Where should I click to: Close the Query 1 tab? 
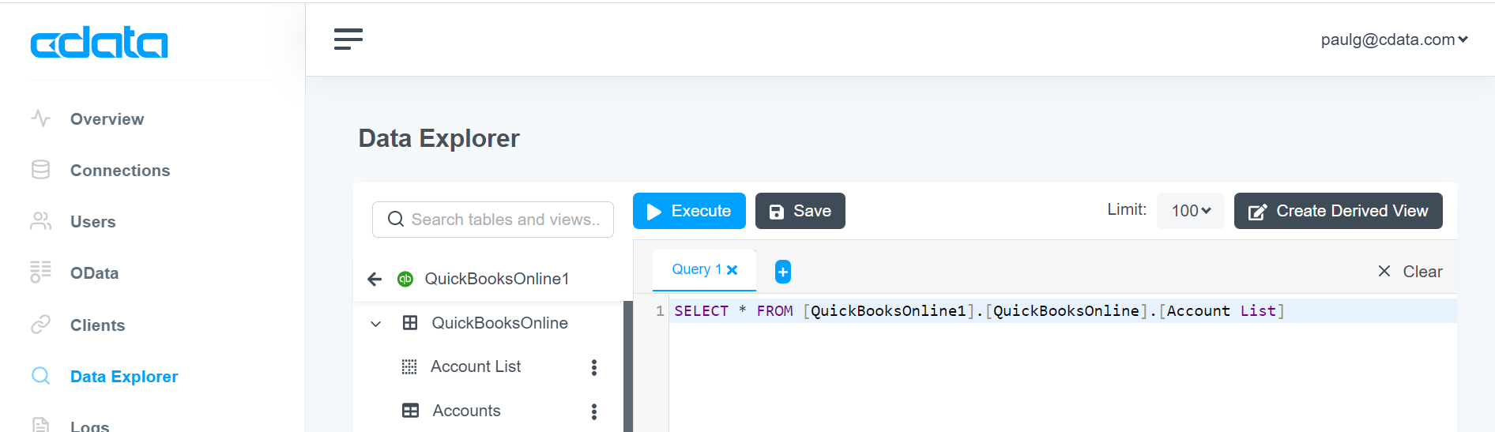tap(732, 270)
